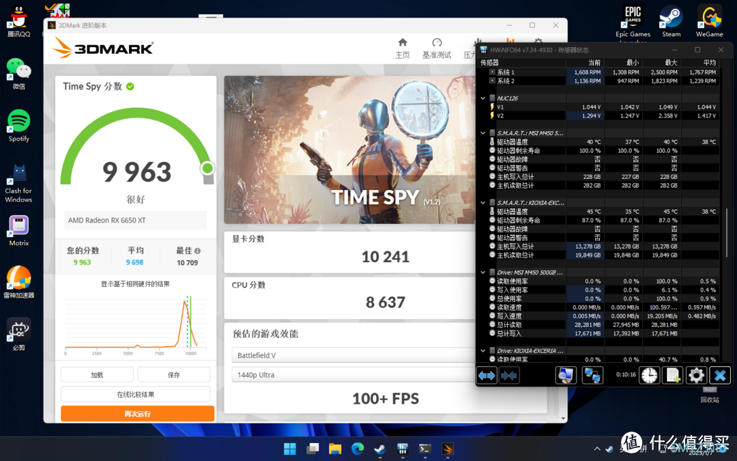
Task: Collapse the S.M.A.R.T.: KIOXIA-EXC group
Action: (x=482, y=203)
